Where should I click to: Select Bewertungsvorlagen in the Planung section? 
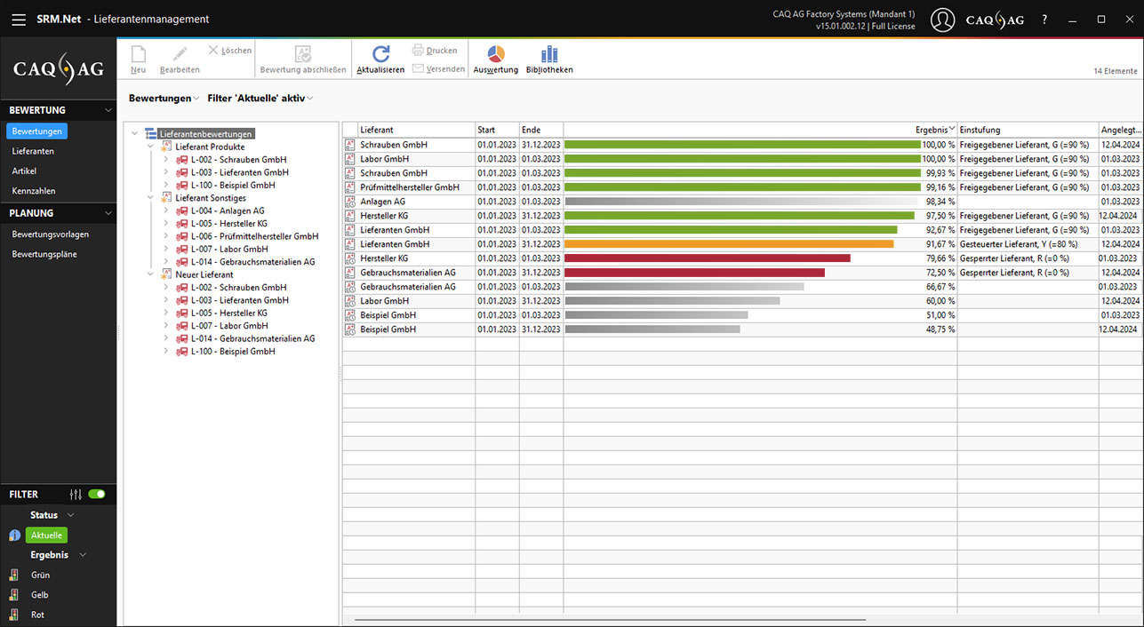pyautogui.click(x=51, y=234)
